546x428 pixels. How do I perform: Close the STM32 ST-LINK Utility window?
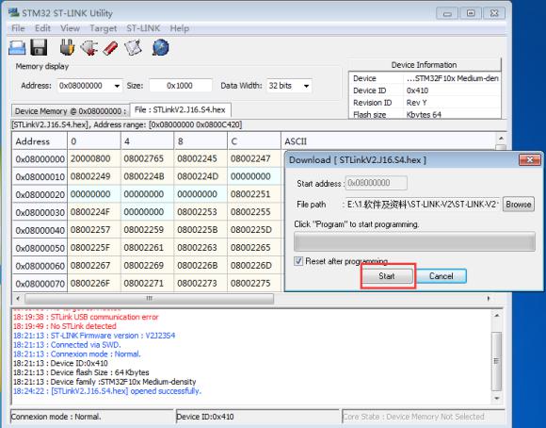pos(494,13)
